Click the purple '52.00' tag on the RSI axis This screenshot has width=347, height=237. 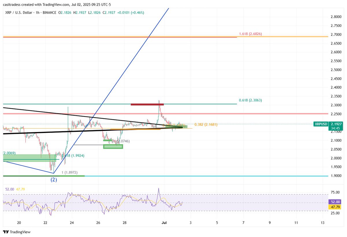pyautogui.click(x=335, y=202)
